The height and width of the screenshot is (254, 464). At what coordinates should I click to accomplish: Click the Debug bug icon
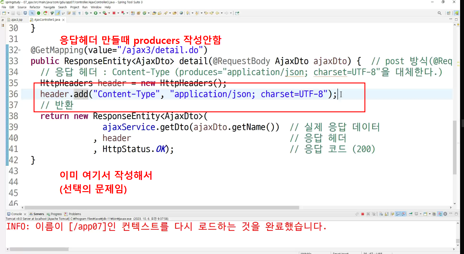(87, 13)
